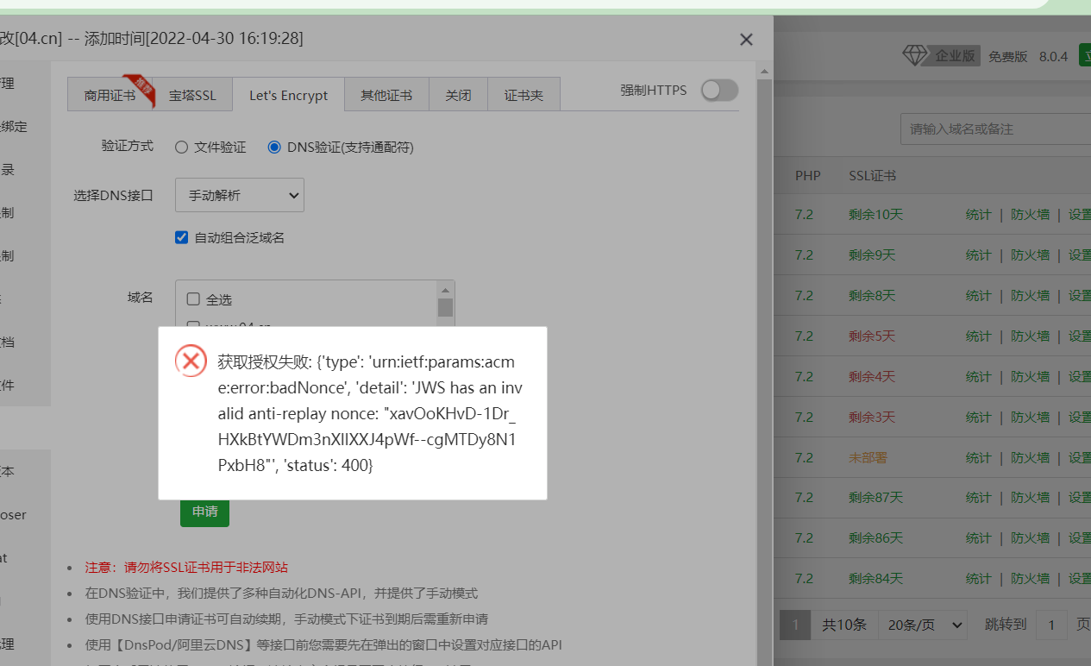Click the green 申请 button

point(204,512)
